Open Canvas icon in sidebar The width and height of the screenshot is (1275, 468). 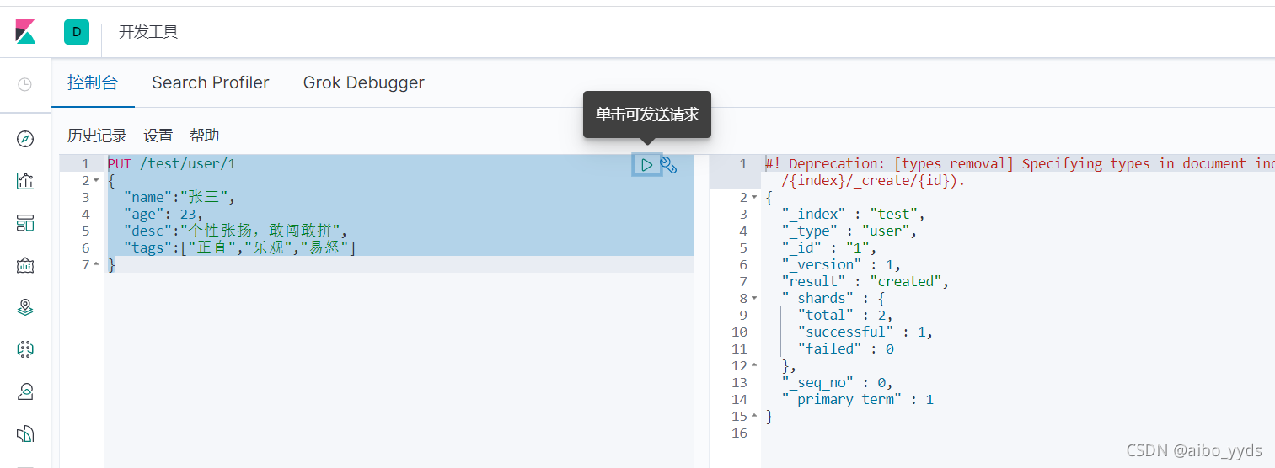click(x=25, y=265)
